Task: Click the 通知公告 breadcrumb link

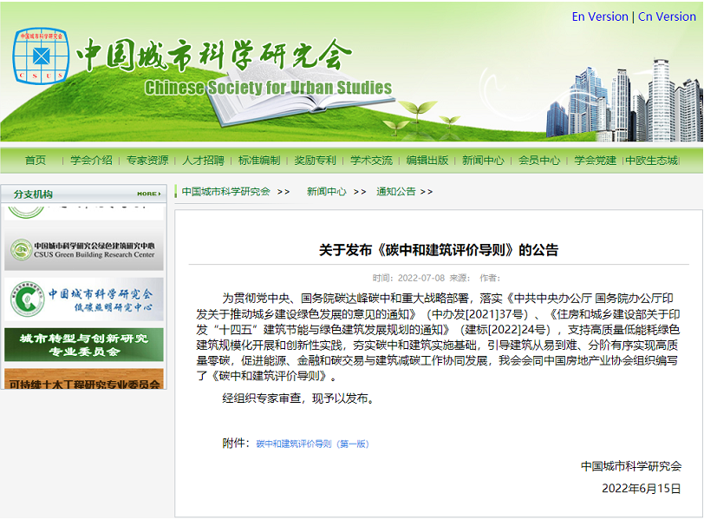Action: (x=396, y=192)
